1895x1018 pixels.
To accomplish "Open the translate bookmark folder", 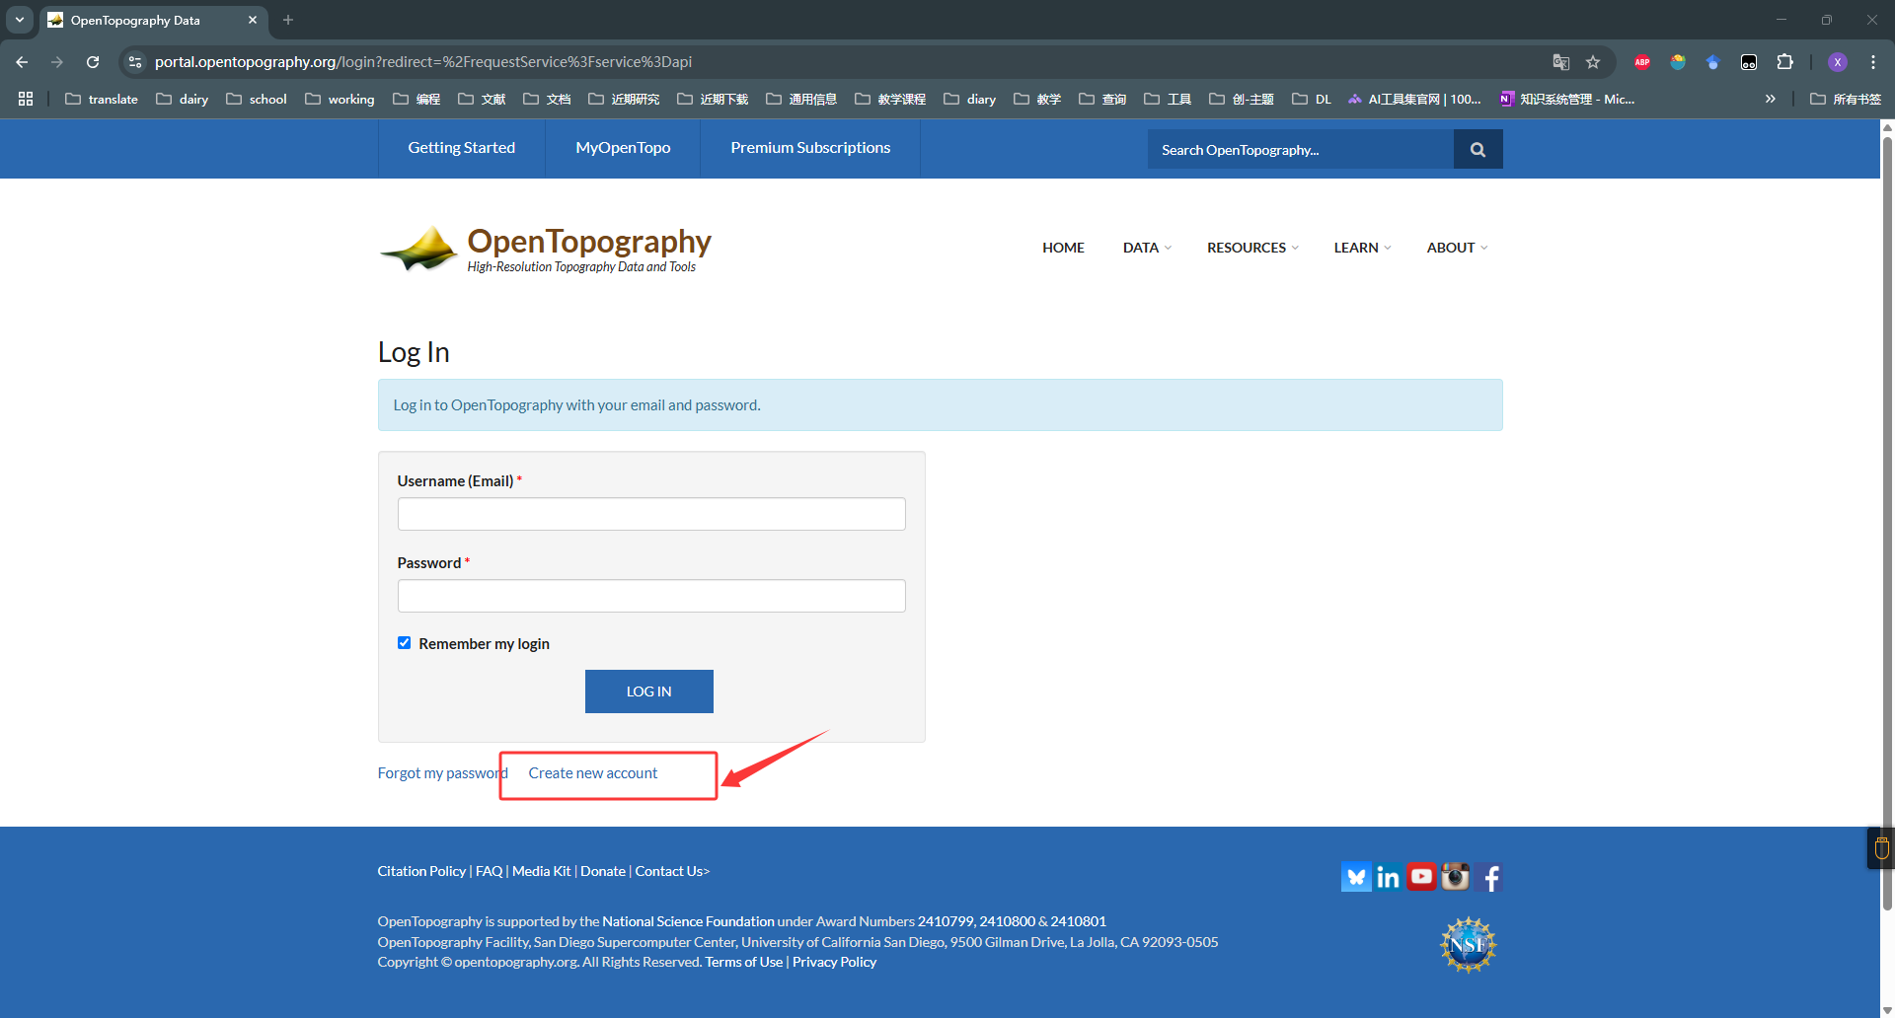I will pyautogui.click(x=102, y=99).
